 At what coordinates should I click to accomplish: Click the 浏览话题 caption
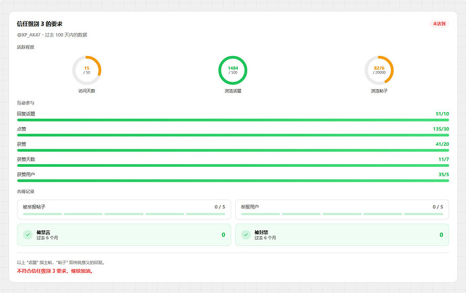click(x=233, y=91)
